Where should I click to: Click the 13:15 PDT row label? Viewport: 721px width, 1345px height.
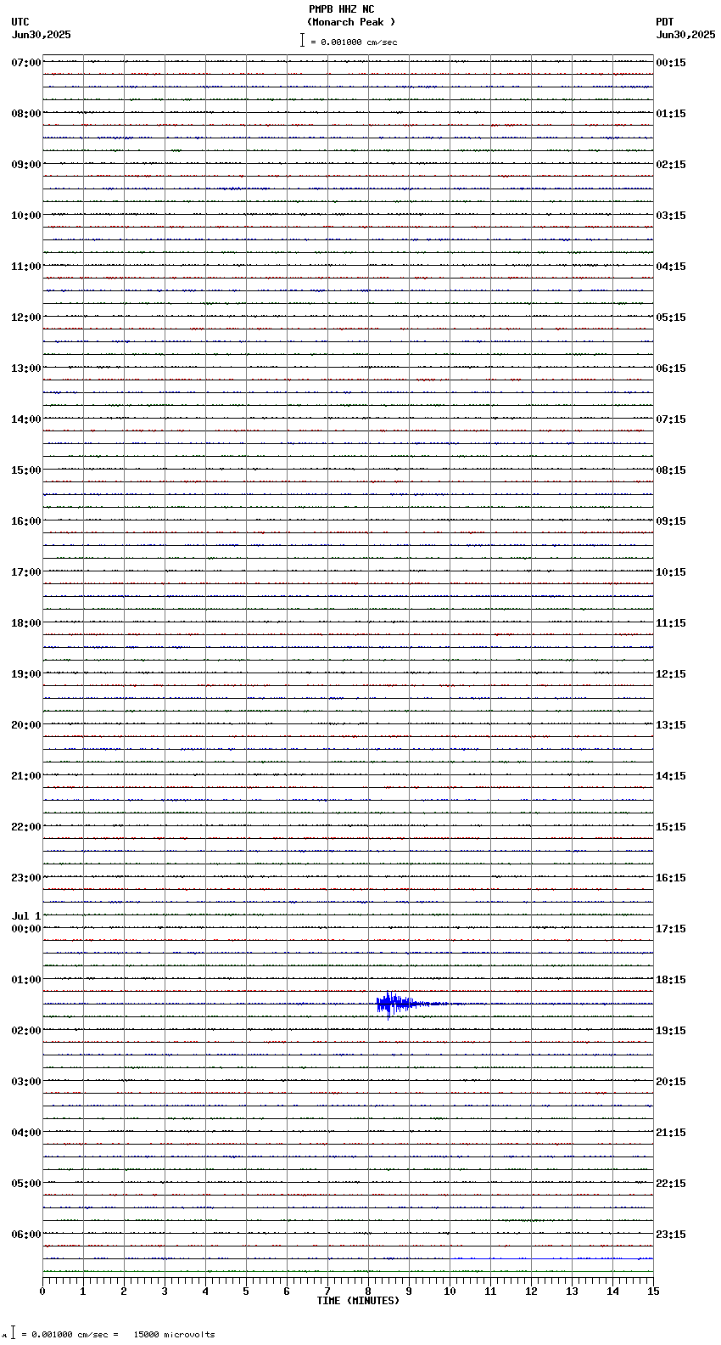671,725
